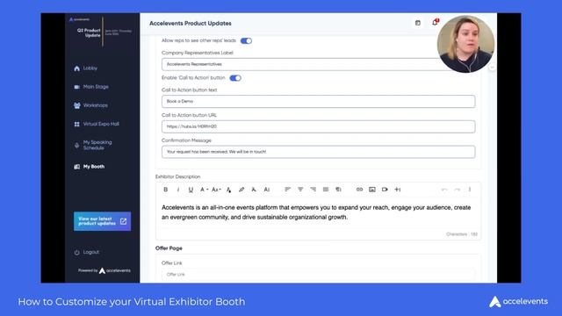Insert an image in the description
Viewport: 562px width, 316px height.
(372, 190)
